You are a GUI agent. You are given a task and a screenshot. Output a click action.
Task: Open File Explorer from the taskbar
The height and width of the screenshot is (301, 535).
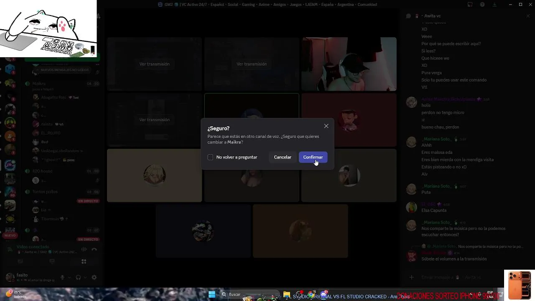(287, 295)
